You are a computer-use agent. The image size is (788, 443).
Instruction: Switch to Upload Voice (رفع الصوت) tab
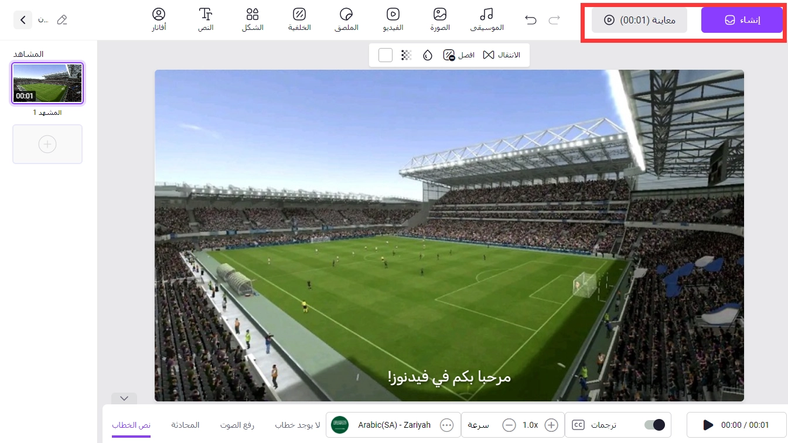click(x=237, y=425)
